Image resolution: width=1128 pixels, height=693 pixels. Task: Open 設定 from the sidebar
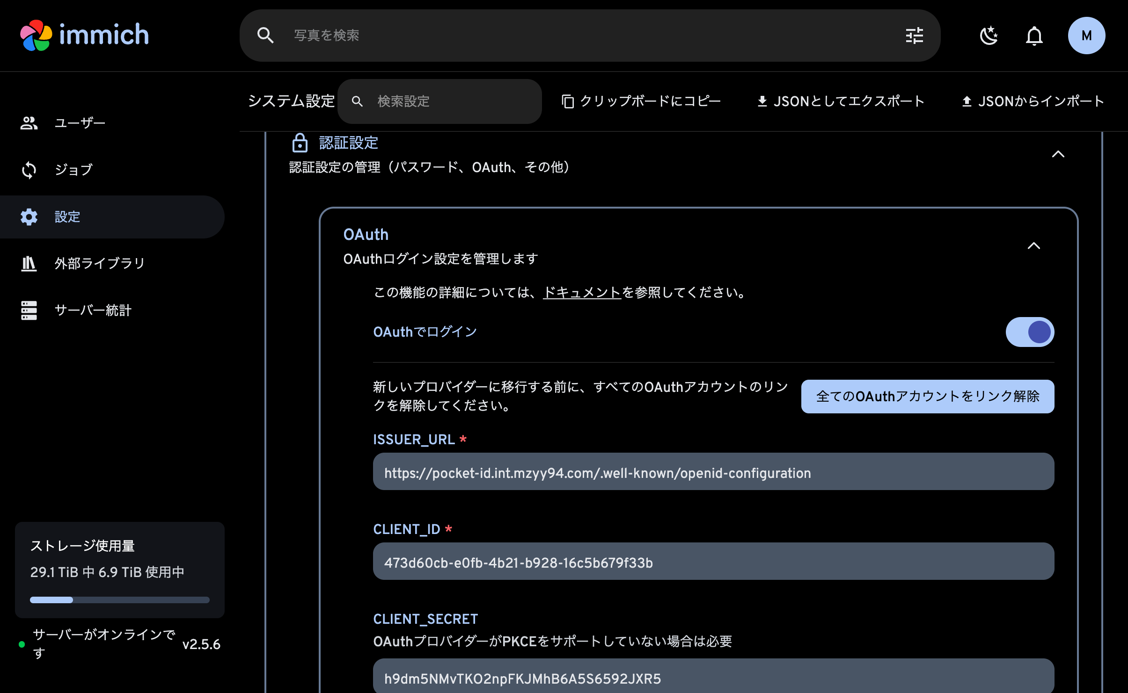[67, 217]
